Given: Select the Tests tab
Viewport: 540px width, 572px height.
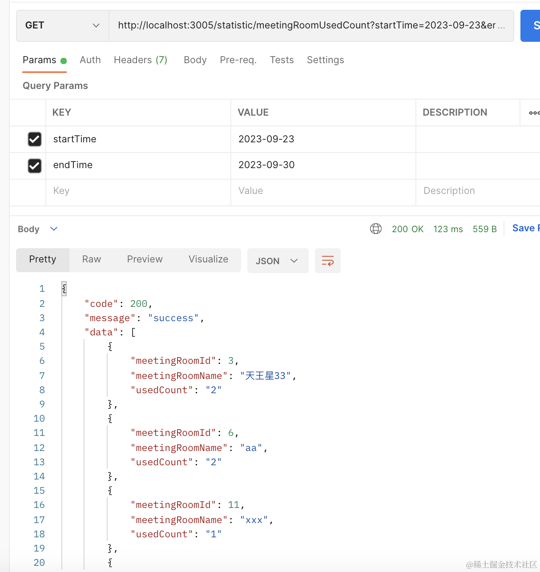Looking at the screenshot, I should 282,60.
